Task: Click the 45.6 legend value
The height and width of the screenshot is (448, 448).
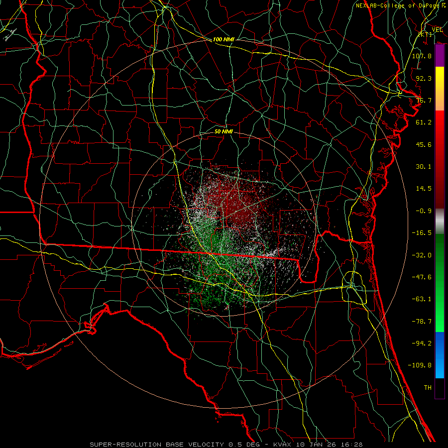Action: [x=424, y=144]
